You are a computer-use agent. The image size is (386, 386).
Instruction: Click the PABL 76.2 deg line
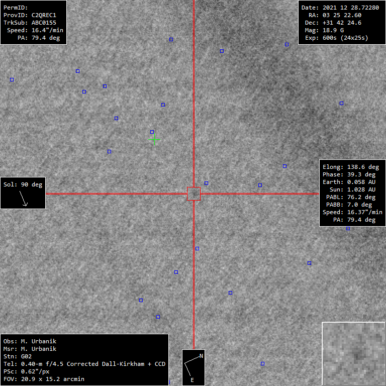point(351,197)
